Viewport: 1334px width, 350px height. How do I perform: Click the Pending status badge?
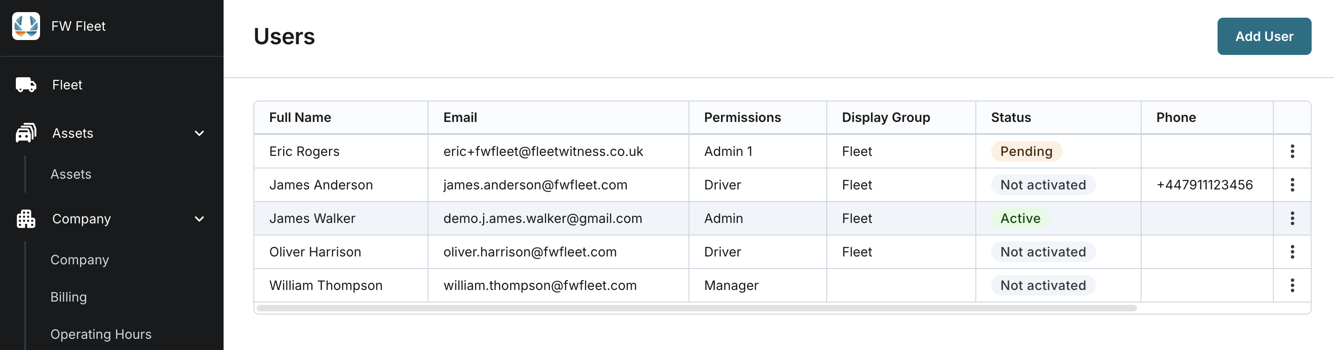1026,151
